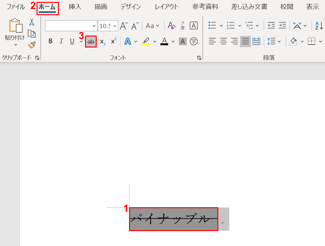
Task: Sort text with the A-Z sort icon
Action: pos(319,26)
